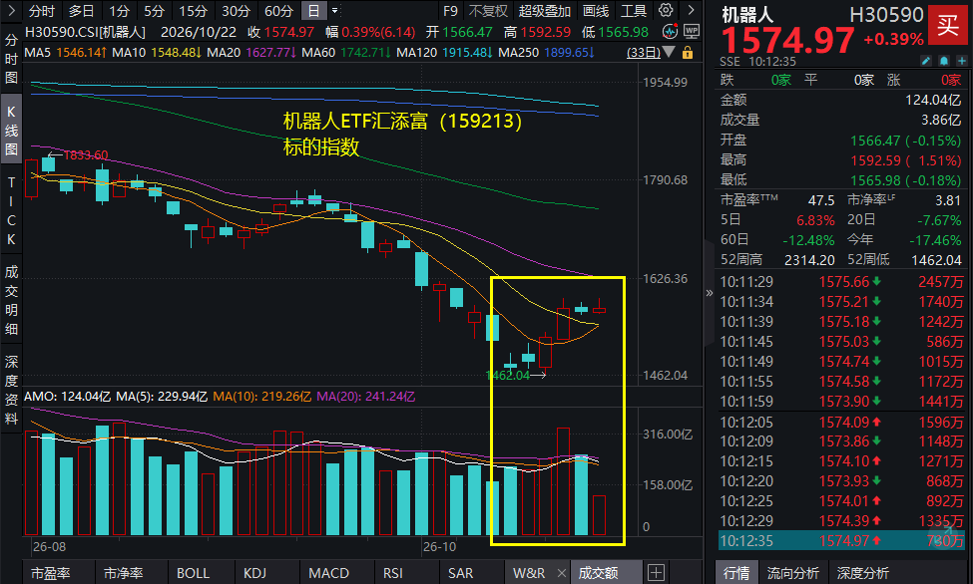Toggle the chart lock icon
This screenshot has height=584, width=973.
click(x=688, y=53)
